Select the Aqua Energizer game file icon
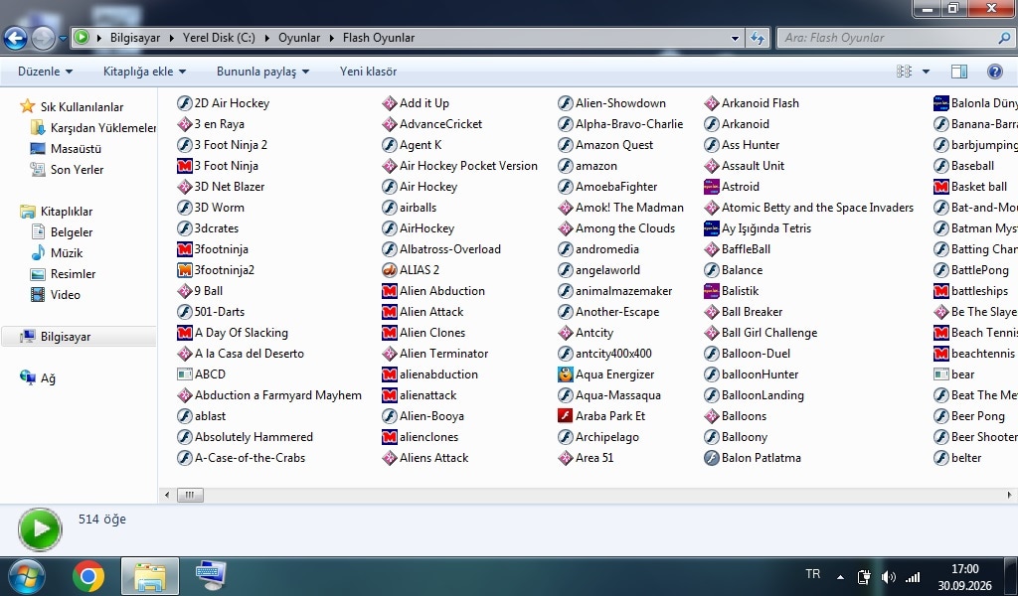1018x596 pixels. [x=565, y=374]
